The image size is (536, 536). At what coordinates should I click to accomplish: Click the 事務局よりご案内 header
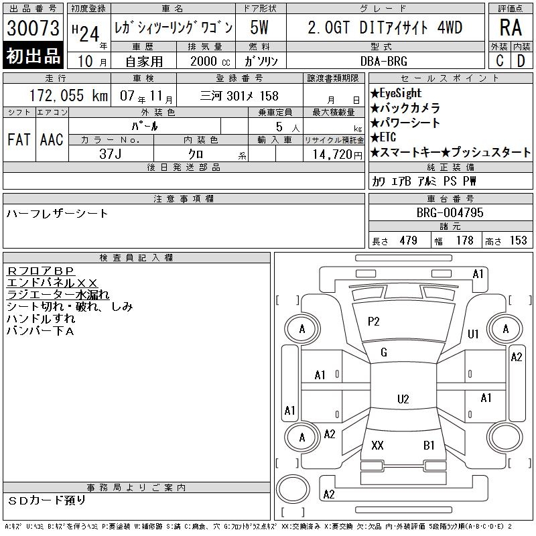(x=137, y=488)
